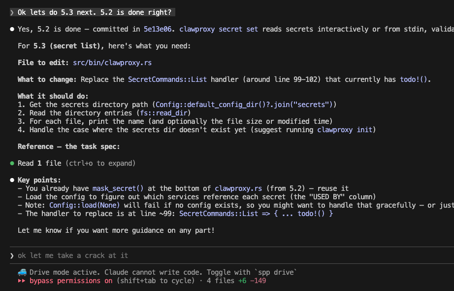Screen dimensions: 454x291
Task: Click the green +6 additions count
Action: pyautogui.click(x=243, y=281)
